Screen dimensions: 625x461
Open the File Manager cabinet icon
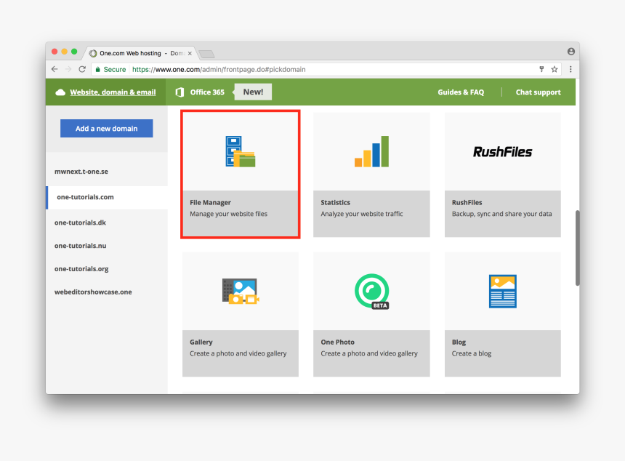pos(241,151)
